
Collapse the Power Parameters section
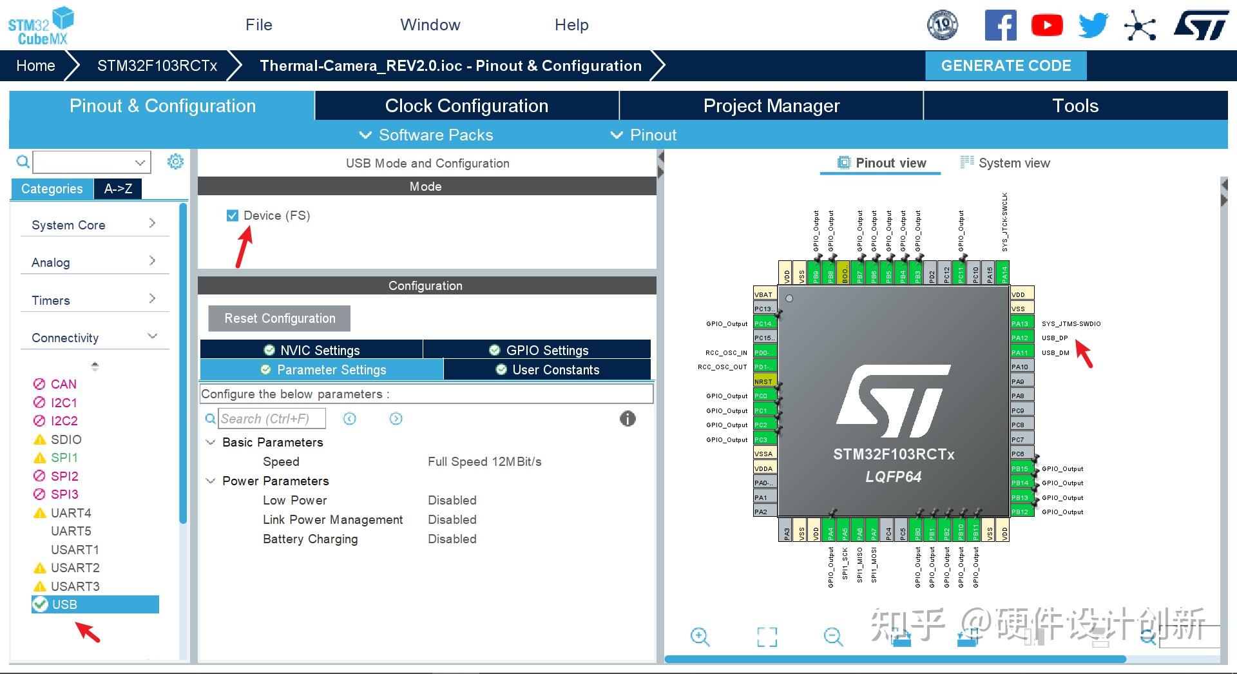pyautogui.click(x=210, y=481)
